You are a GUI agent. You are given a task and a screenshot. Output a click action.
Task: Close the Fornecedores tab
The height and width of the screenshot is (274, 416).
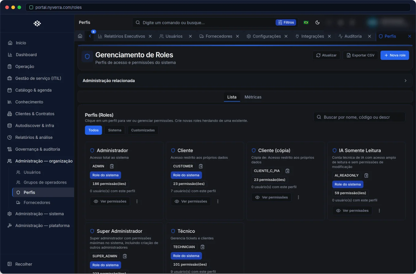237,36
